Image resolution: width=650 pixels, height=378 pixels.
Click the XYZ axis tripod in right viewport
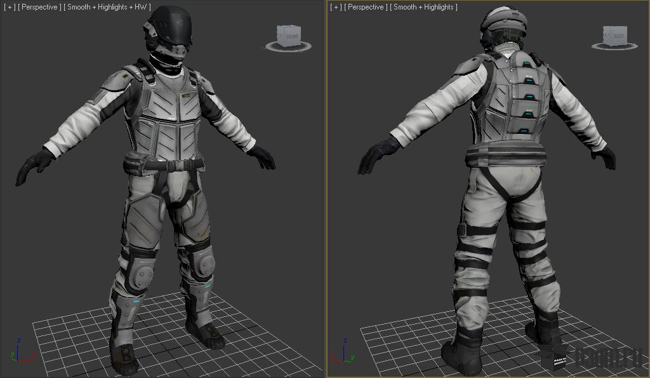342,352
